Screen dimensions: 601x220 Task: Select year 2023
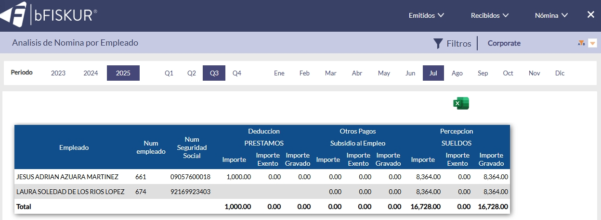58,73
